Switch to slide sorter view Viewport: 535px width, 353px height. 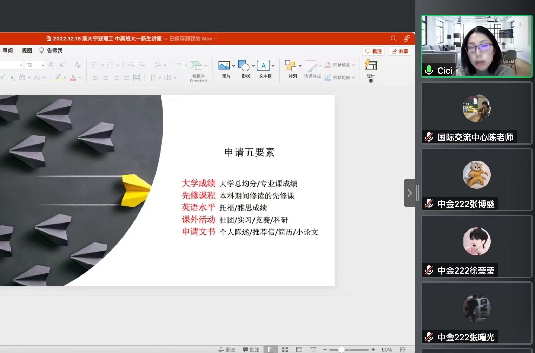(x=285, y=349)
